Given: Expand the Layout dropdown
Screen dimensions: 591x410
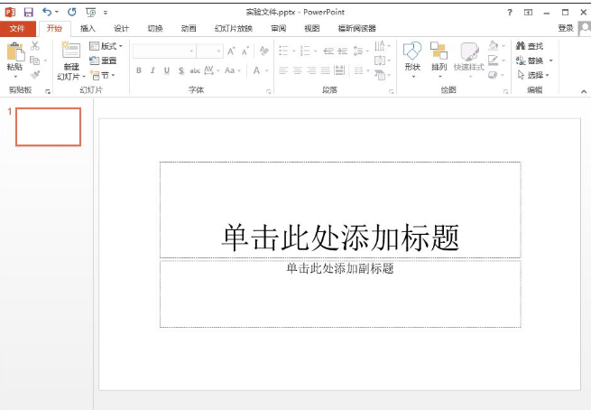Looking at the screenshot, I should tap(106, 46).
